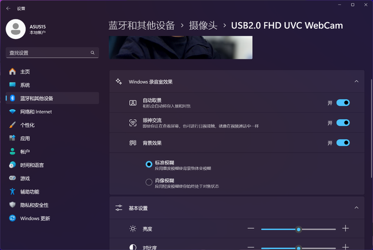Click the back arrow in title bar
Image resolution: width=373 pixels, height=250 pixels.
tap(8, 8)
